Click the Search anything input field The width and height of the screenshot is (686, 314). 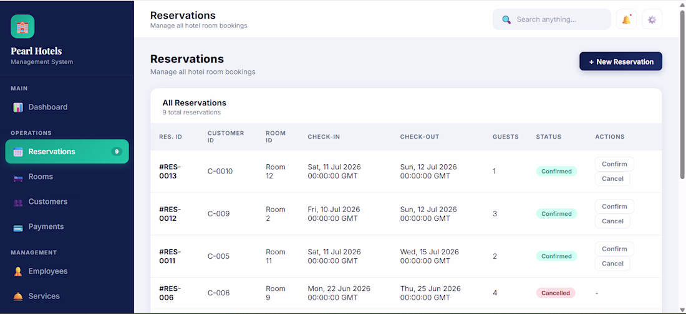(552, 20)
